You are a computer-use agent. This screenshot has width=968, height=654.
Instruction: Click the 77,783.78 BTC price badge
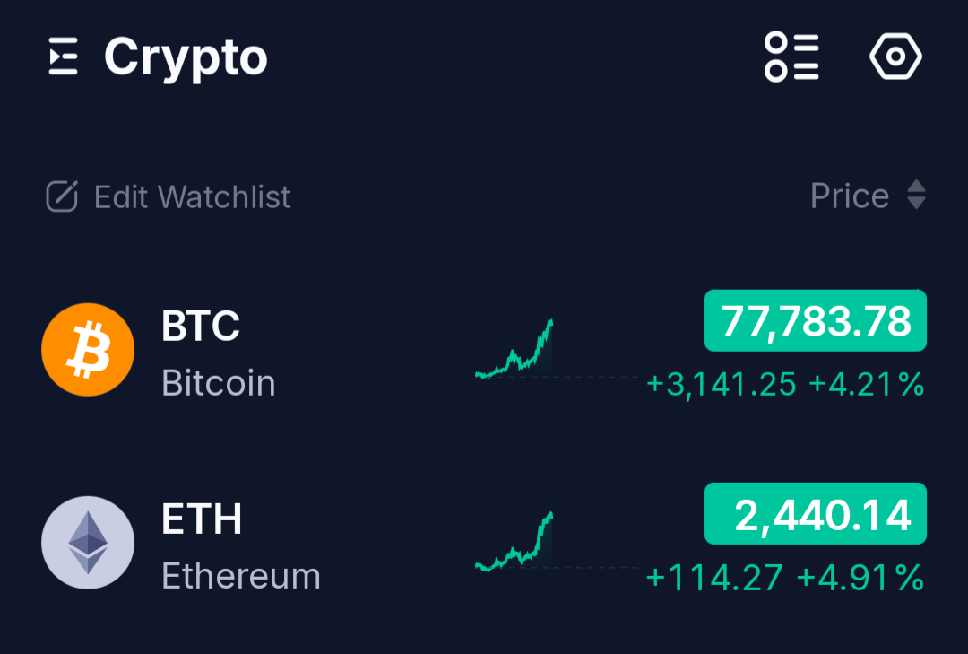816,321
